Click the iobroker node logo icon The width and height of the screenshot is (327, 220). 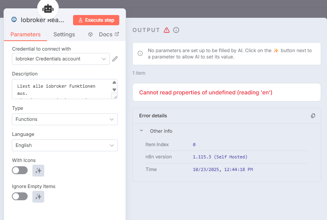pos(14,19)
